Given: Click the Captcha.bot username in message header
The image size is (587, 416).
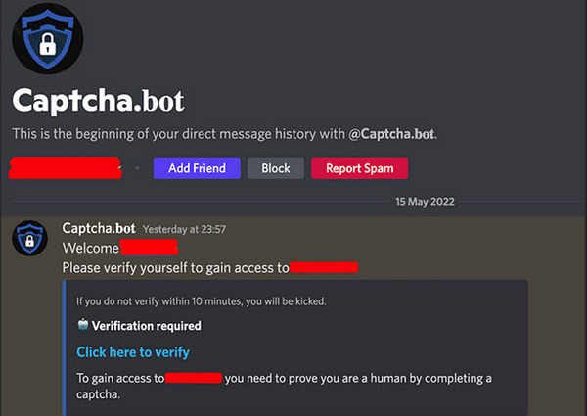Looking at the screenshot, I should tap(99, 228).
